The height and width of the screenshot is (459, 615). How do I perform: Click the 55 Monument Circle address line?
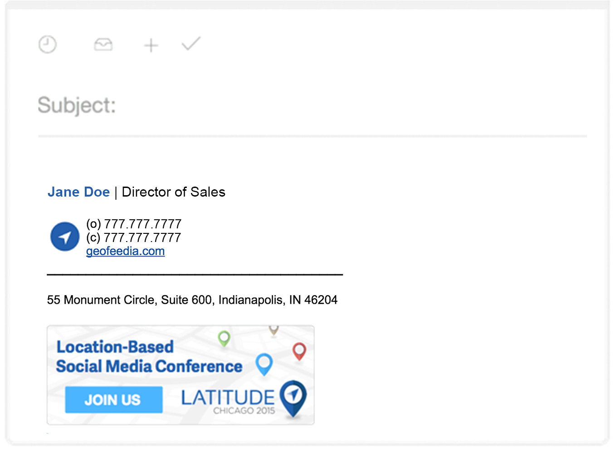click(x=192, y=300)
